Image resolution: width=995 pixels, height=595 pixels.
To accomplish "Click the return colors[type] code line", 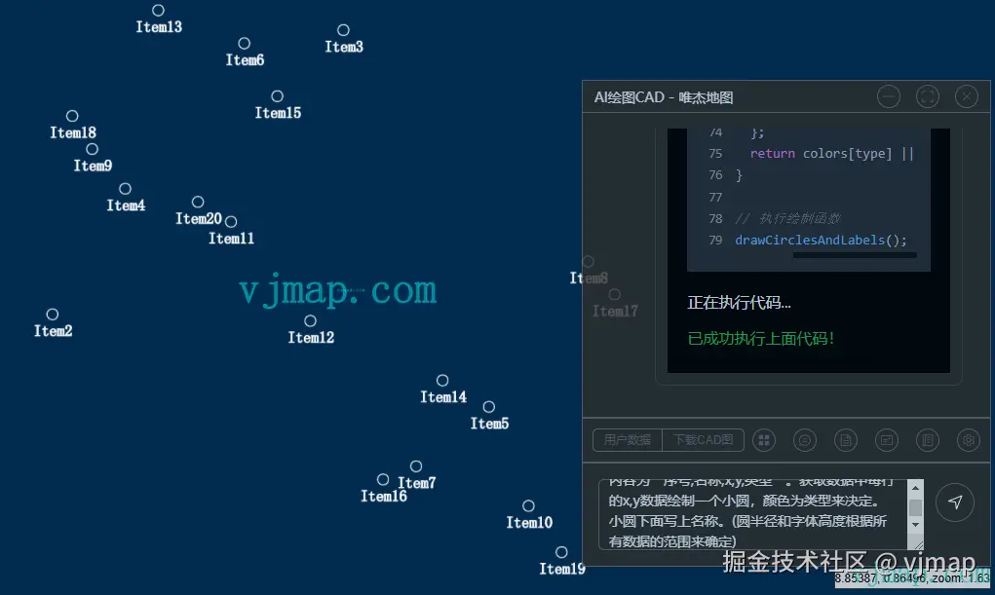I will [x=832, y=154].
